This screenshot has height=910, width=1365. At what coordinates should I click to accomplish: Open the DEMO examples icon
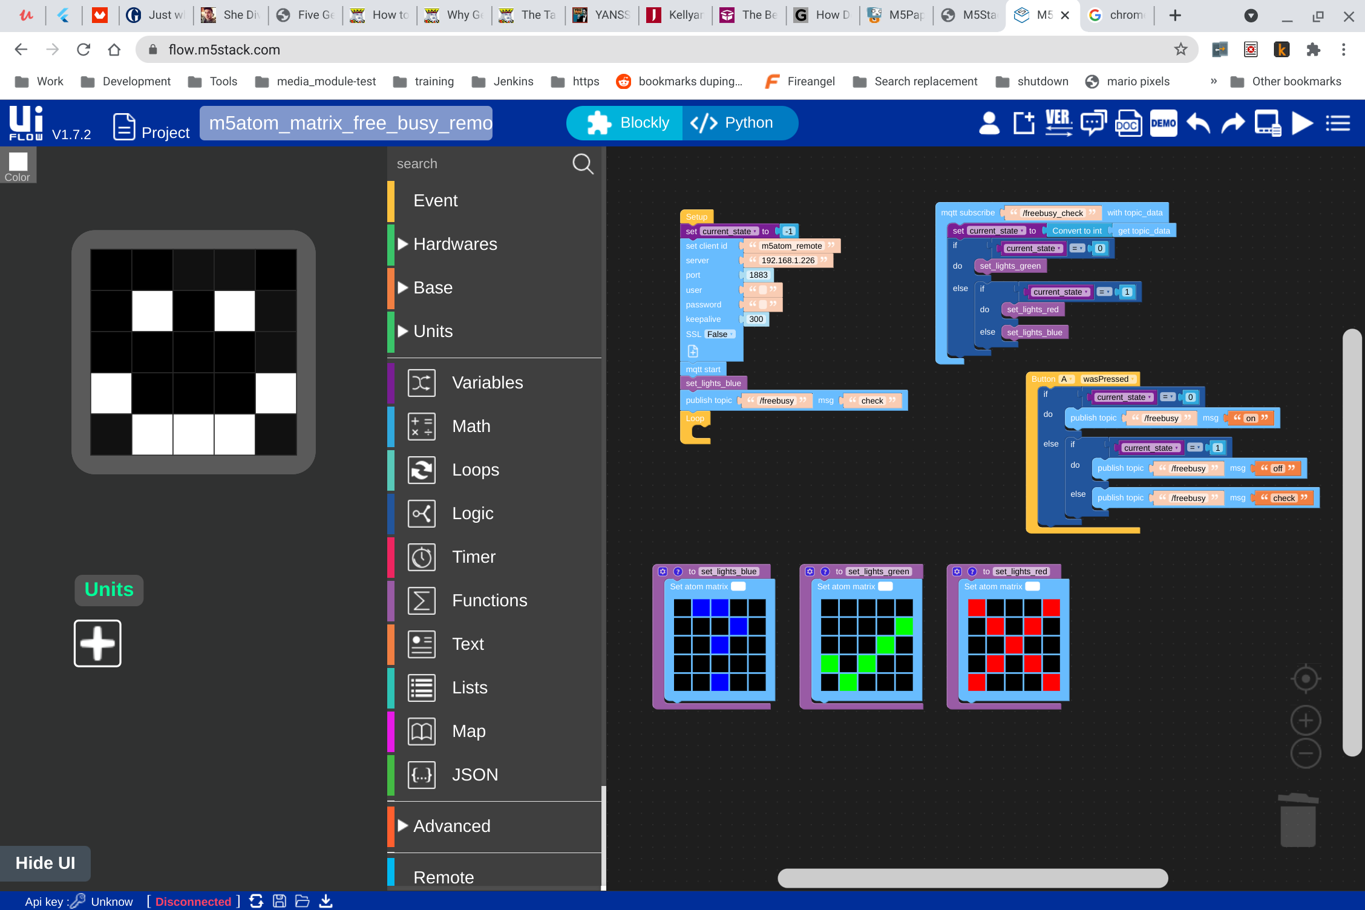1163,123
